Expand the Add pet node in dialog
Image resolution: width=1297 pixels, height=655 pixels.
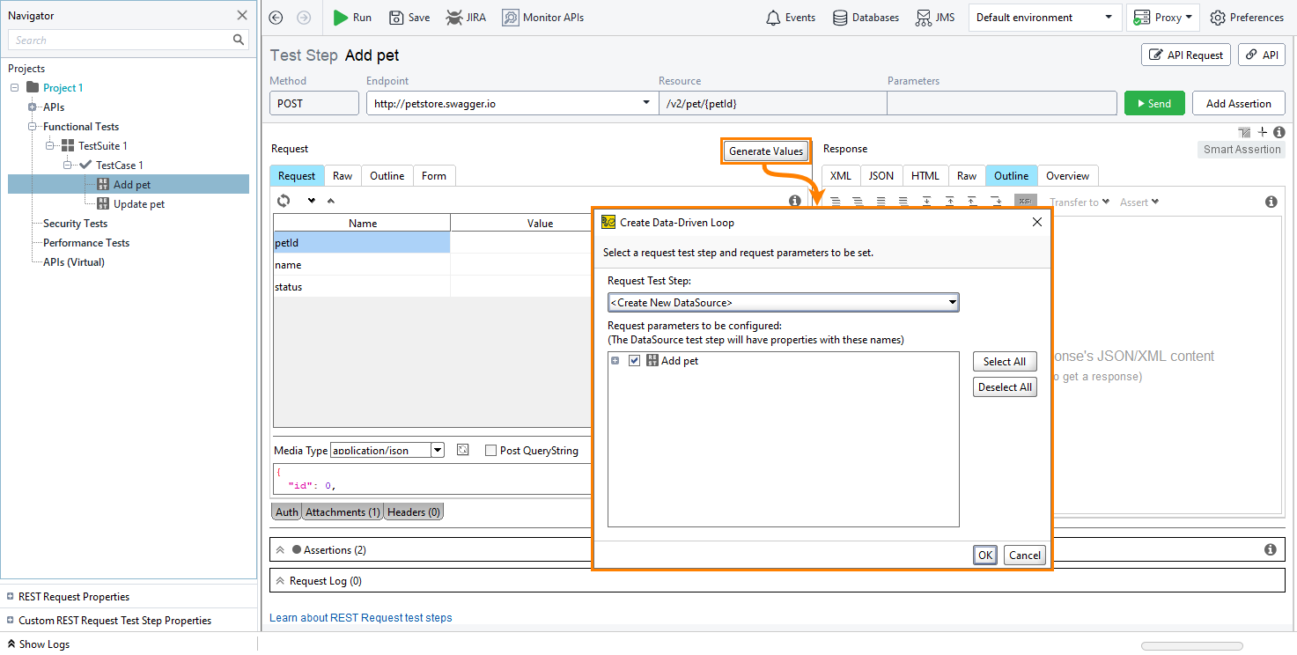615,360
